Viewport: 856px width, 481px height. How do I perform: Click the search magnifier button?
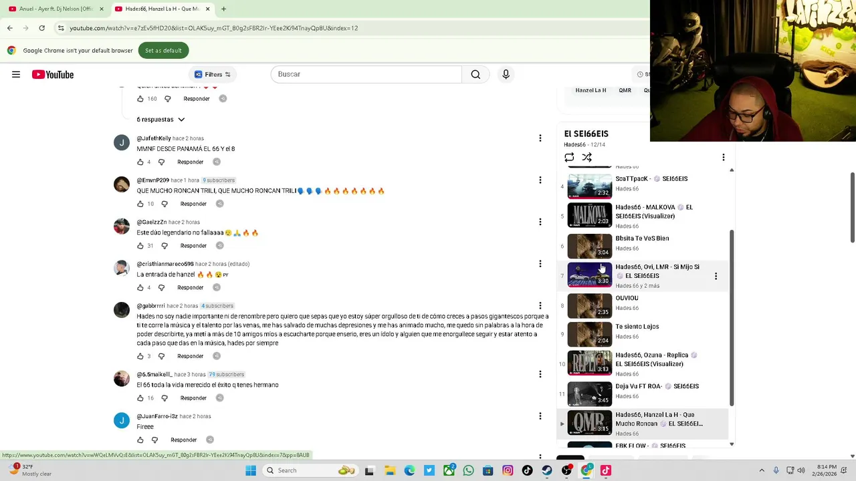pyautogui.click(x=475, y=74)
